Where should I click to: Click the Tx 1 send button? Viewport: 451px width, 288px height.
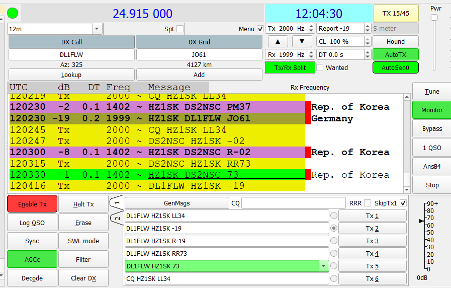pyautogui.click(x=373, y=215)
